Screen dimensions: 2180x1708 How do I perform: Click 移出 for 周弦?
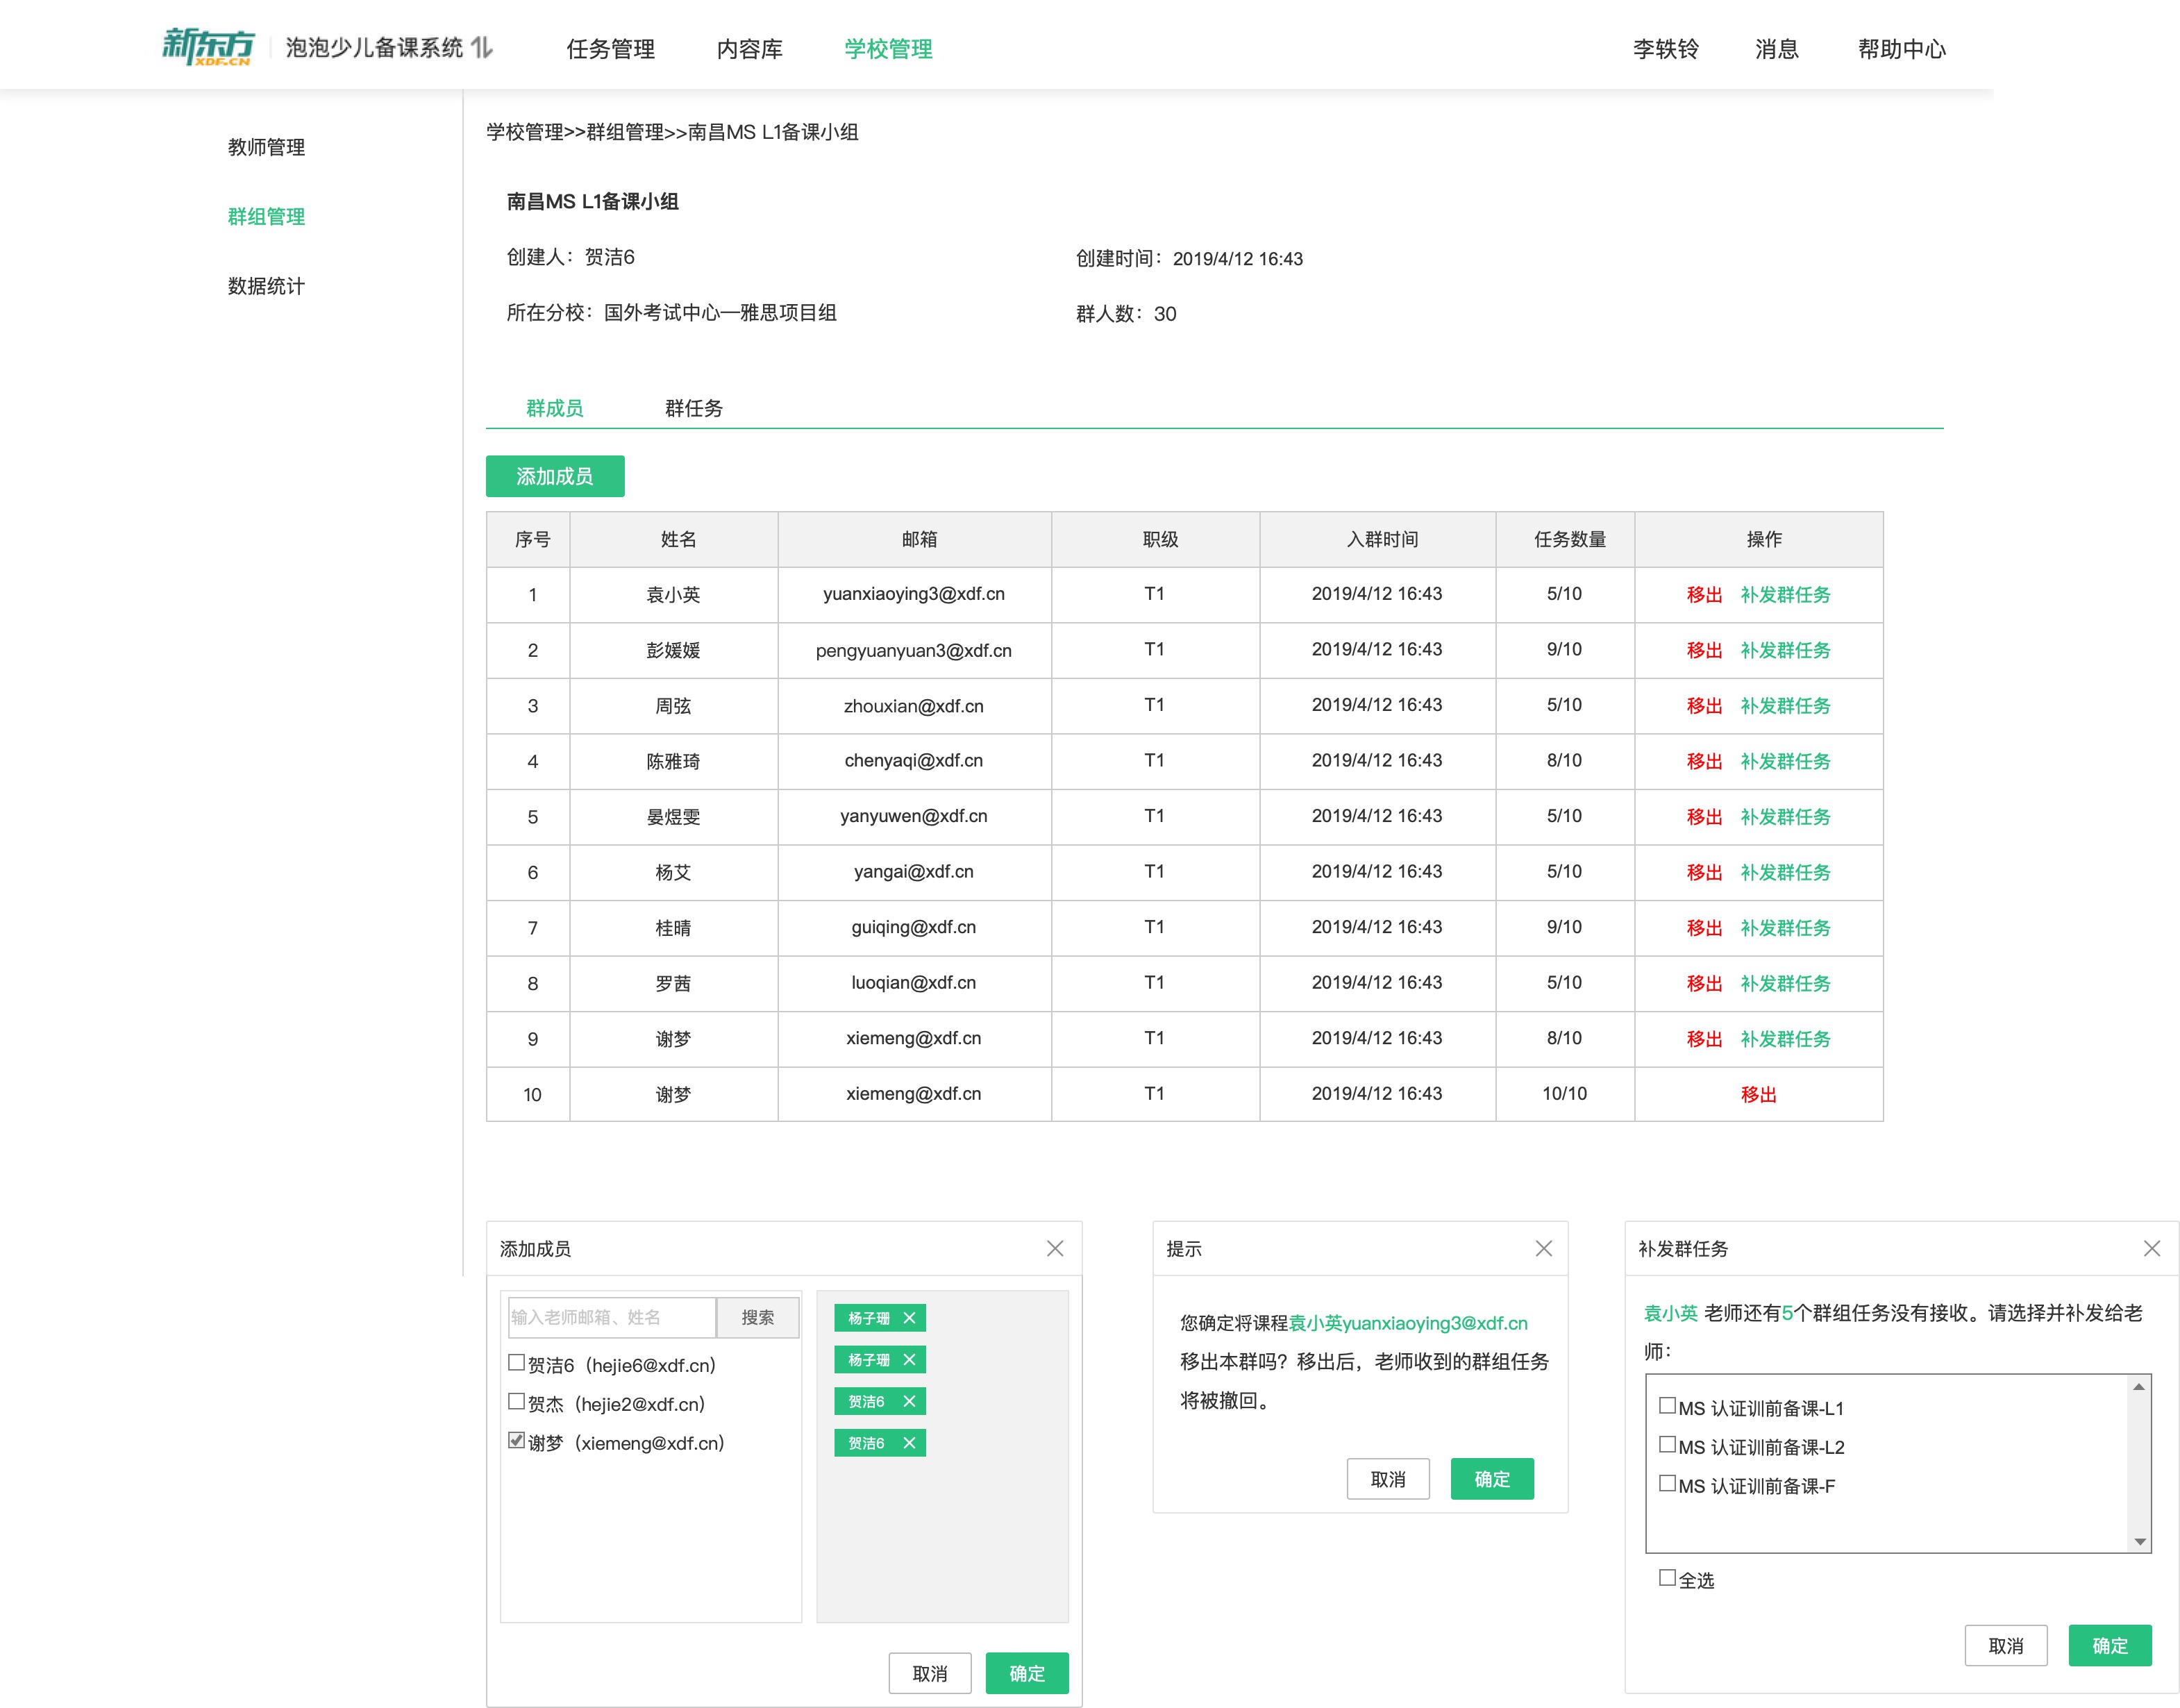tap(1704, 706)
